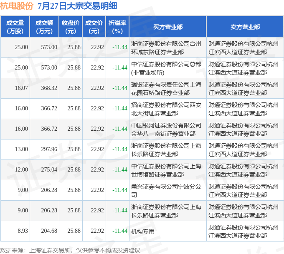Click the 297.96 transaction amount cell
This screenshot has height=254, width=284.
click(x=44, y=149)
